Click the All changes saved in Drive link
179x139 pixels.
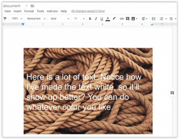click(88, 11)
